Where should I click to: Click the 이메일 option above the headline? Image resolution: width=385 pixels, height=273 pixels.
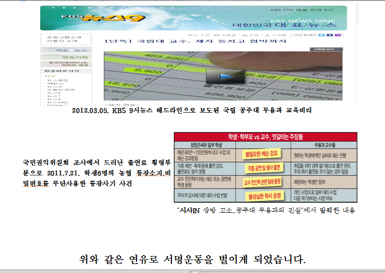[x=225, y=35]
